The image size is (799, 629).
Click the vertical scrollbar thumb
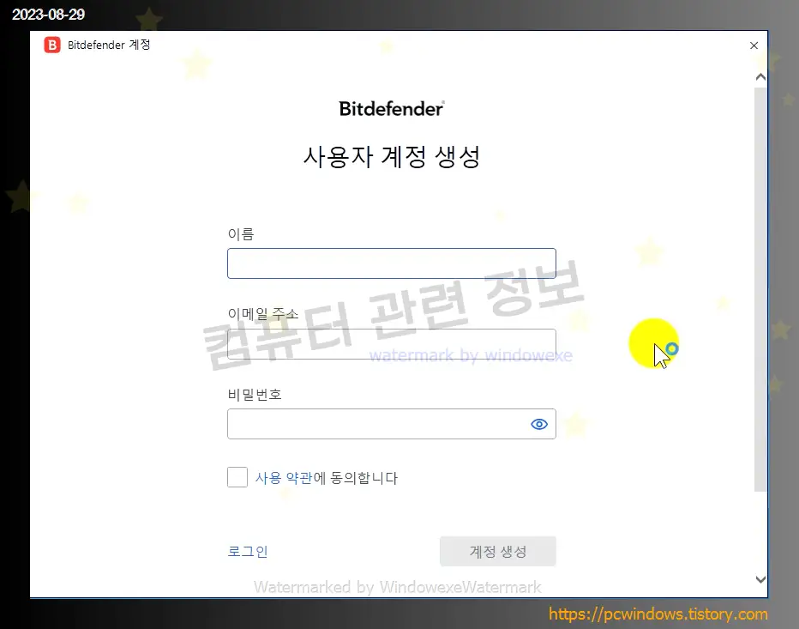click(760, 289)
